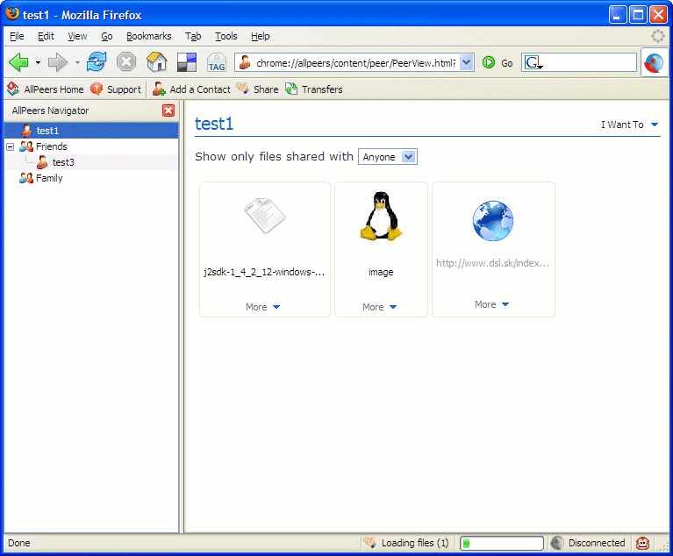The image size is (673, 556).
Task: Click the Support label
Action: point(124,89)
